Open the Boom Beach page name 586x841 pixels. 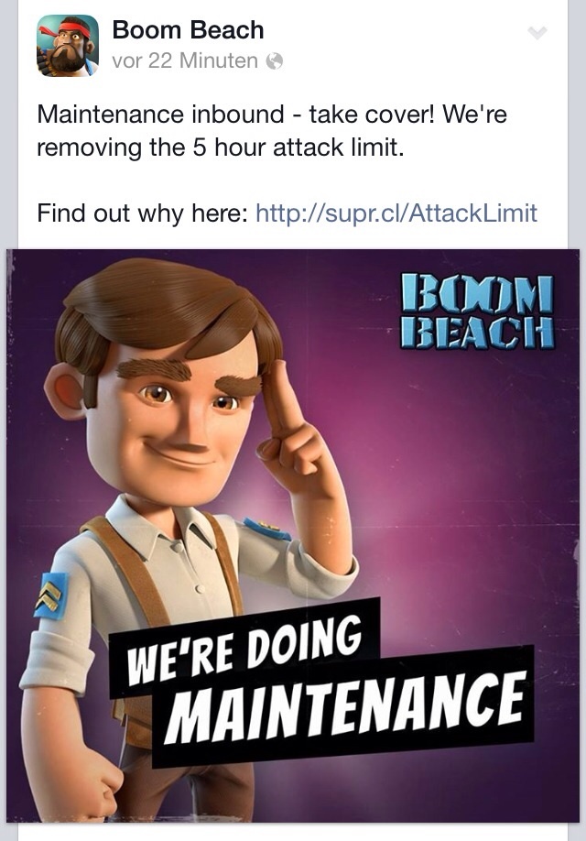coord(189,30)
